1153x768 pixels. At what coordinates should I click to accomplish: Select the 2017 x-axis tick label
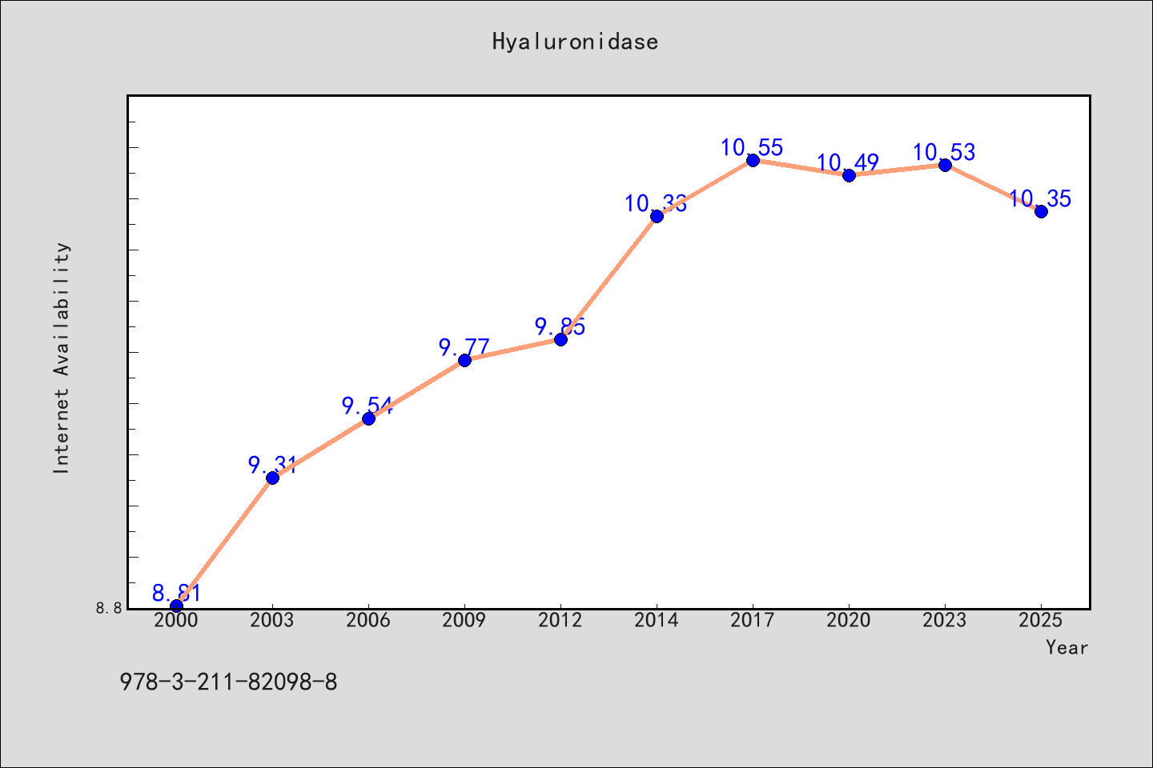coord(753,620)
